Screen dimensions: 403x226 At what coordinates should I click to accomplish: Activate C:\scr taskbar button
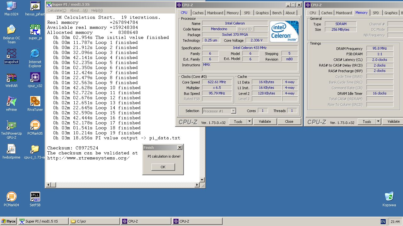tap(94, 221)
